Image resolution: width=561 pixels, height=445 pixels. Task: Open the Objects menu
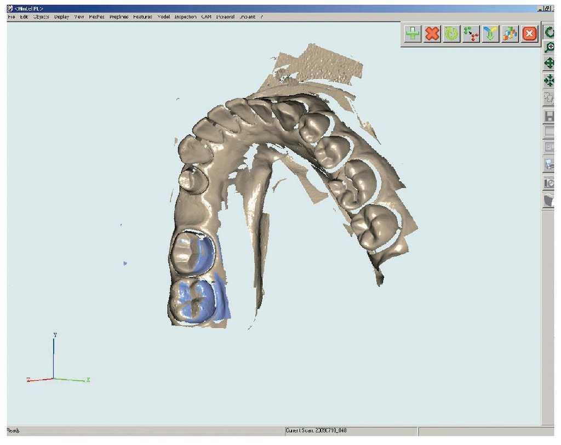click(x=41, y=17)
